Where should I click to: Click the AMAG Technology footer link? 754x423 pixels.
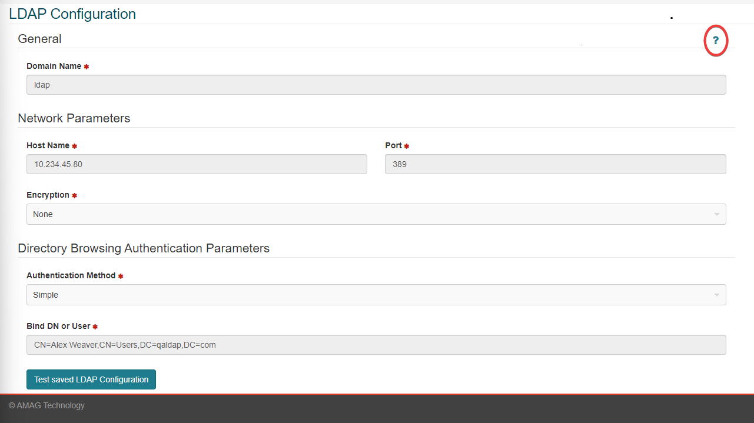click(x=45, y=405)
